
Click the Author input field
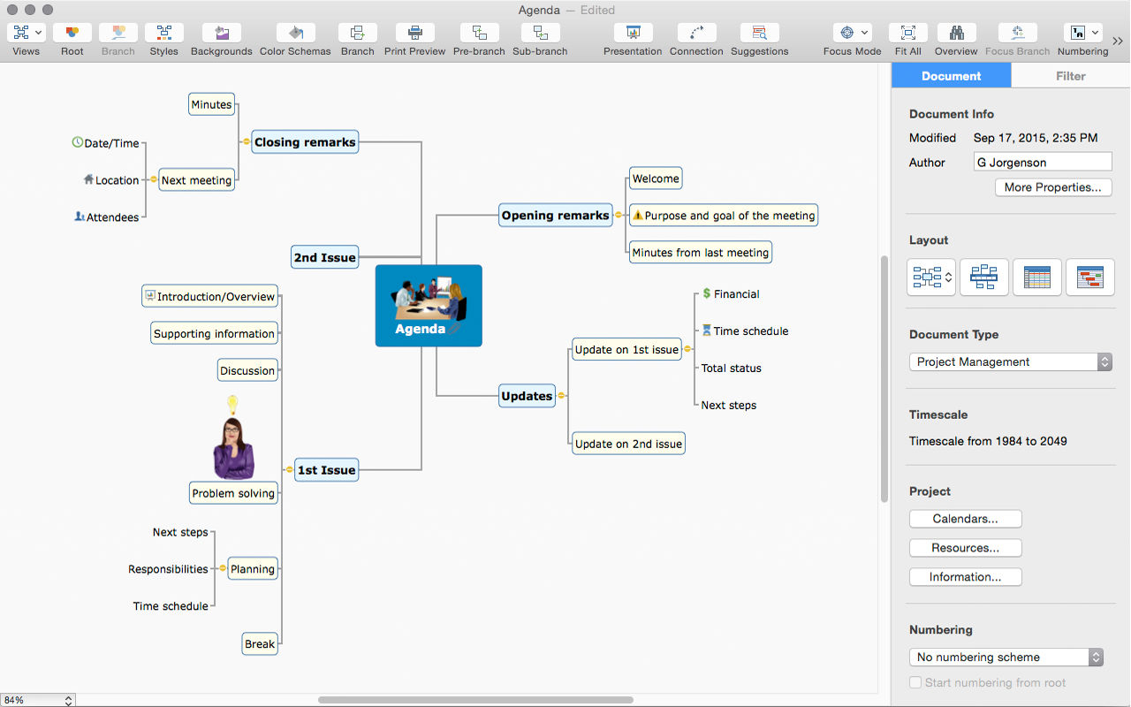tap(1043, 163)
